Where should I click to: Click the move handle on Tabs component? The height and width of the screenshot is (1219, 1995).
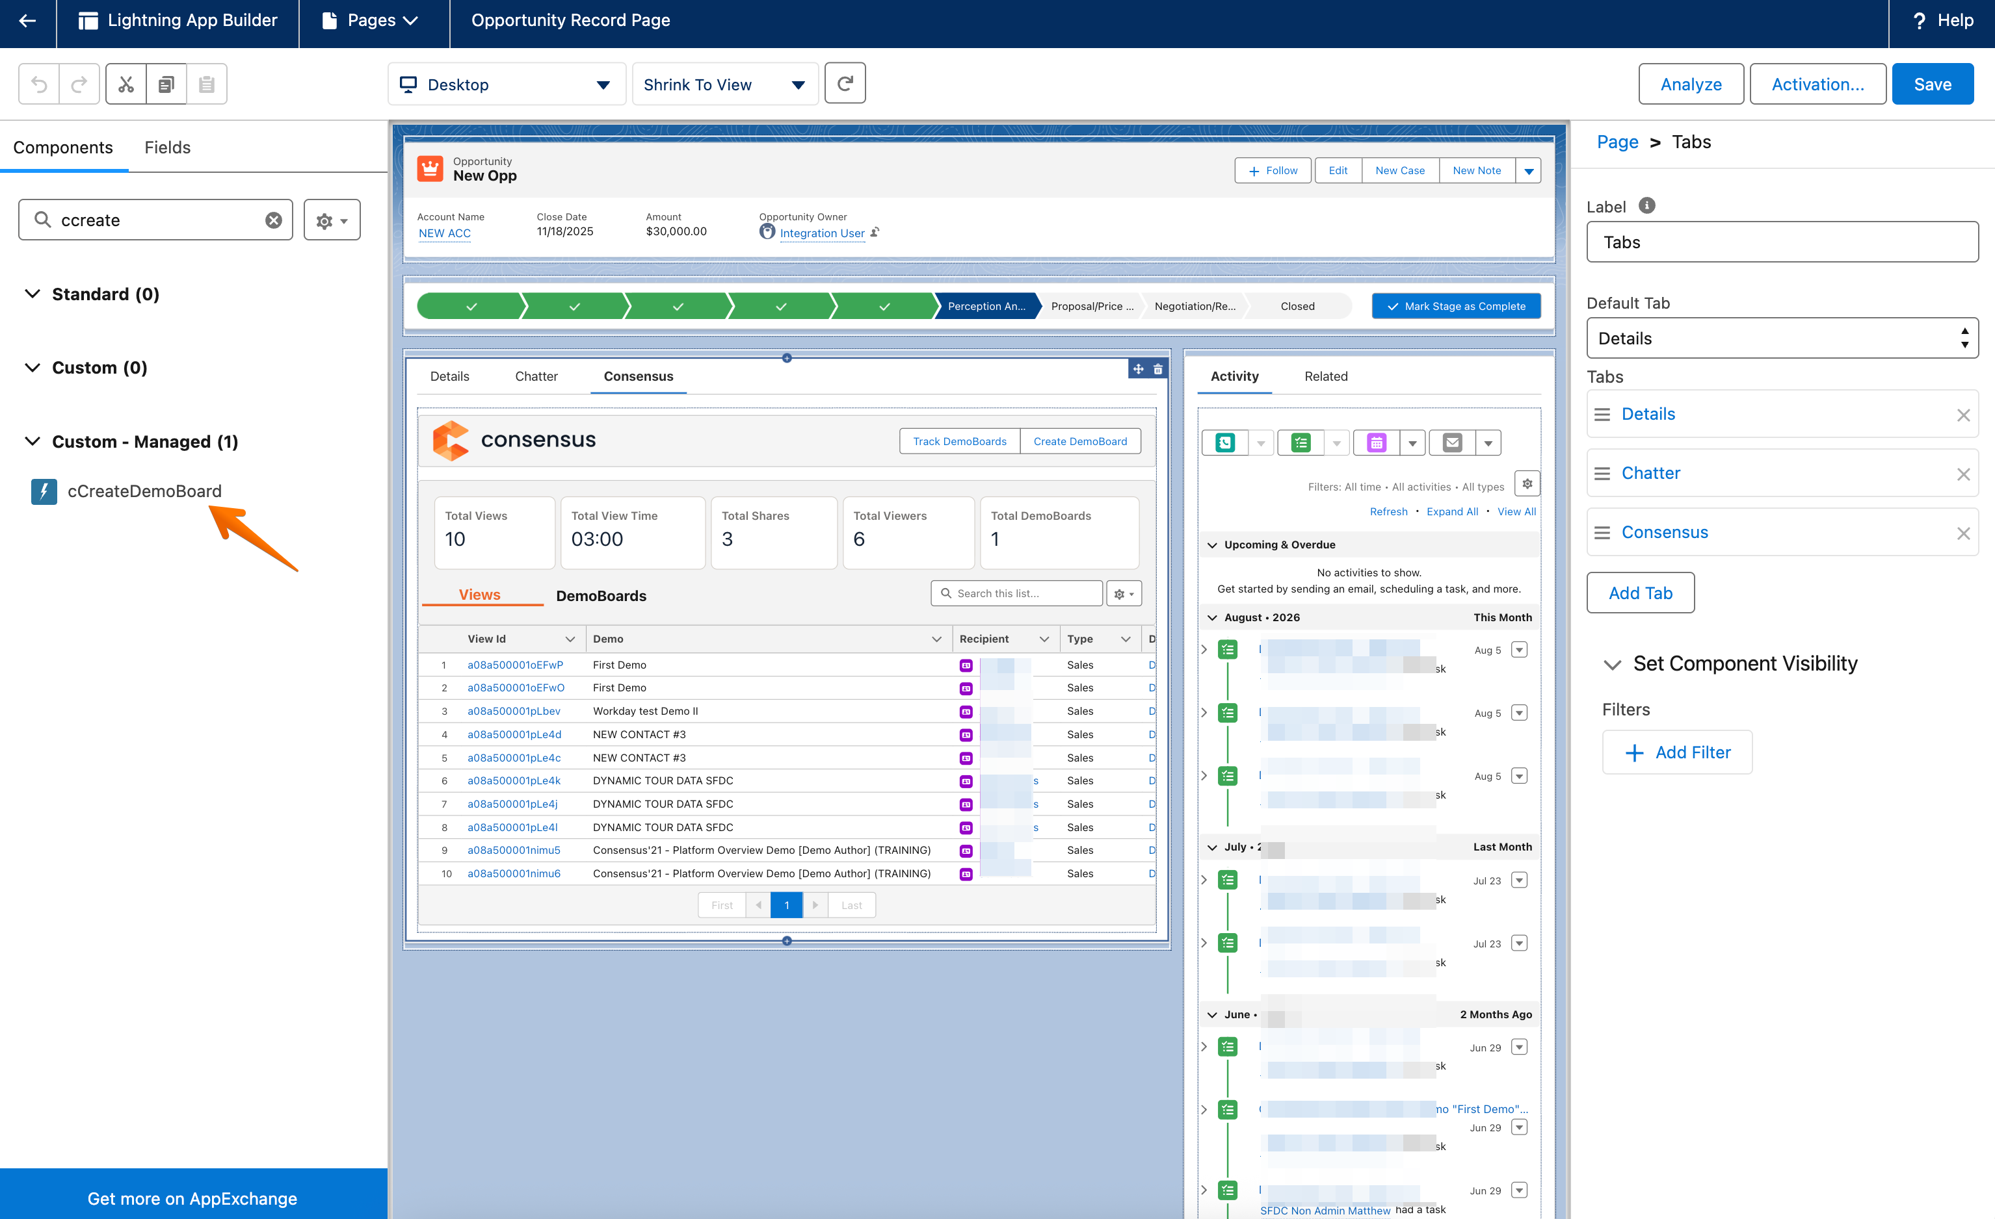(x=1139, y=369)
